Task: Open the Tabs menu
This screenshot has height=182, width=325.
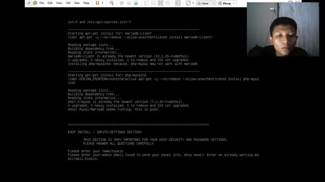Action: click(77, 3)
